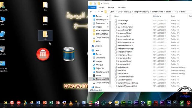The image size is (192, 108).
Task: Select the Ce PC desktop icon
Action: tap(2, 21)
